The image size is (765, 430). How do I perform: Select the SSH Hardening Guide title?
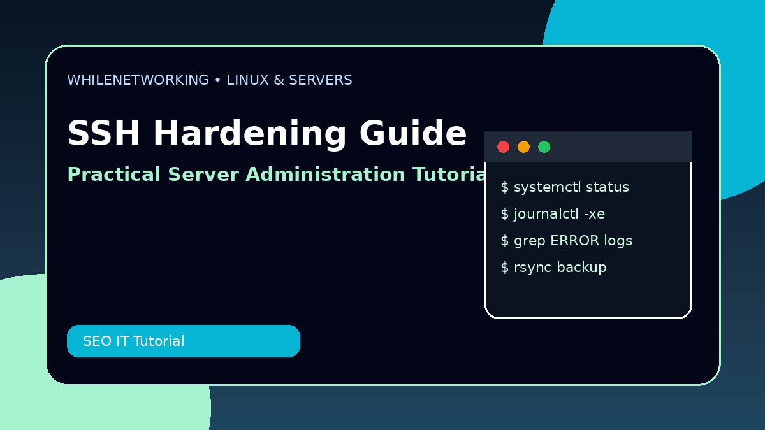(x=267, y=134)
